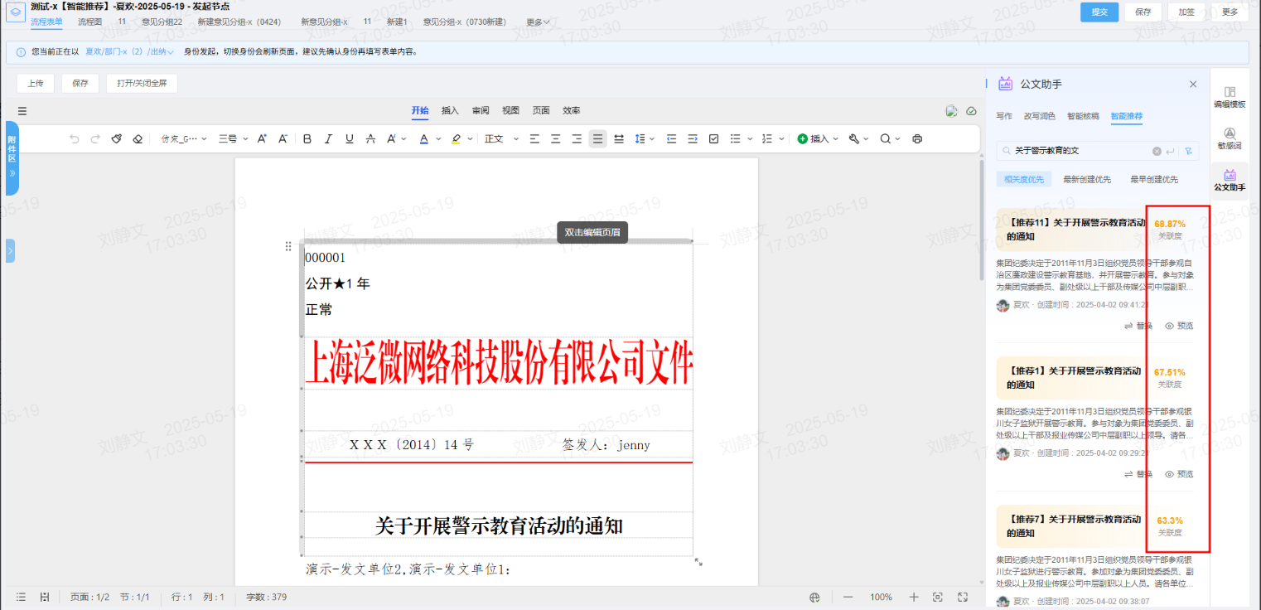
Task: Apply the yellow highlight color
Action: pos(457,138)
